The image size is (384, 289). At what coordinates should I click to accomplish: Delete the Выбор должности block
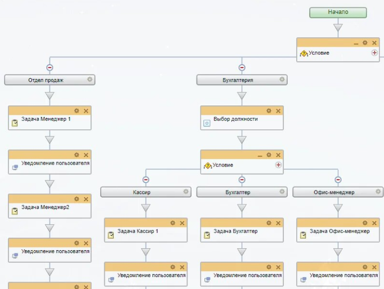point(278,111)
